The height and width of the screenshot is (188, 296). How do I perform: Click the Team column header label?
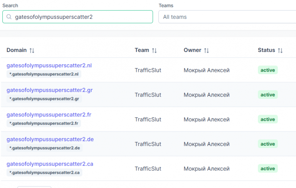(x=142, y=50)
